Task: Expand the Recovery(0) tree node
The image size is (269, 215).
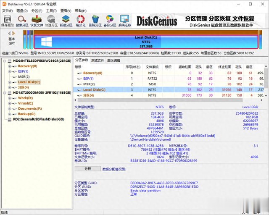Action: pyautogui.click(x=10, y=66)
